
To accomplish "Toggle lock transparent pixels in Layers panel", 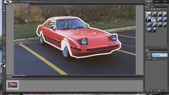I will 159,91.
